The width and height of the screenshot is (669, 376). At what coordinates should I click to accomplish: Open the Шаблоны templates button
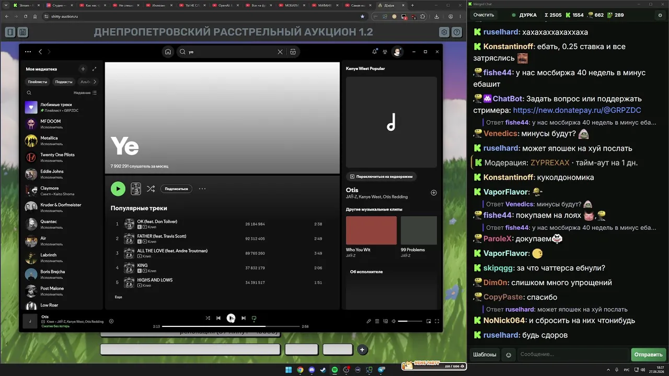pyautogui.click(x=485, y=355)
